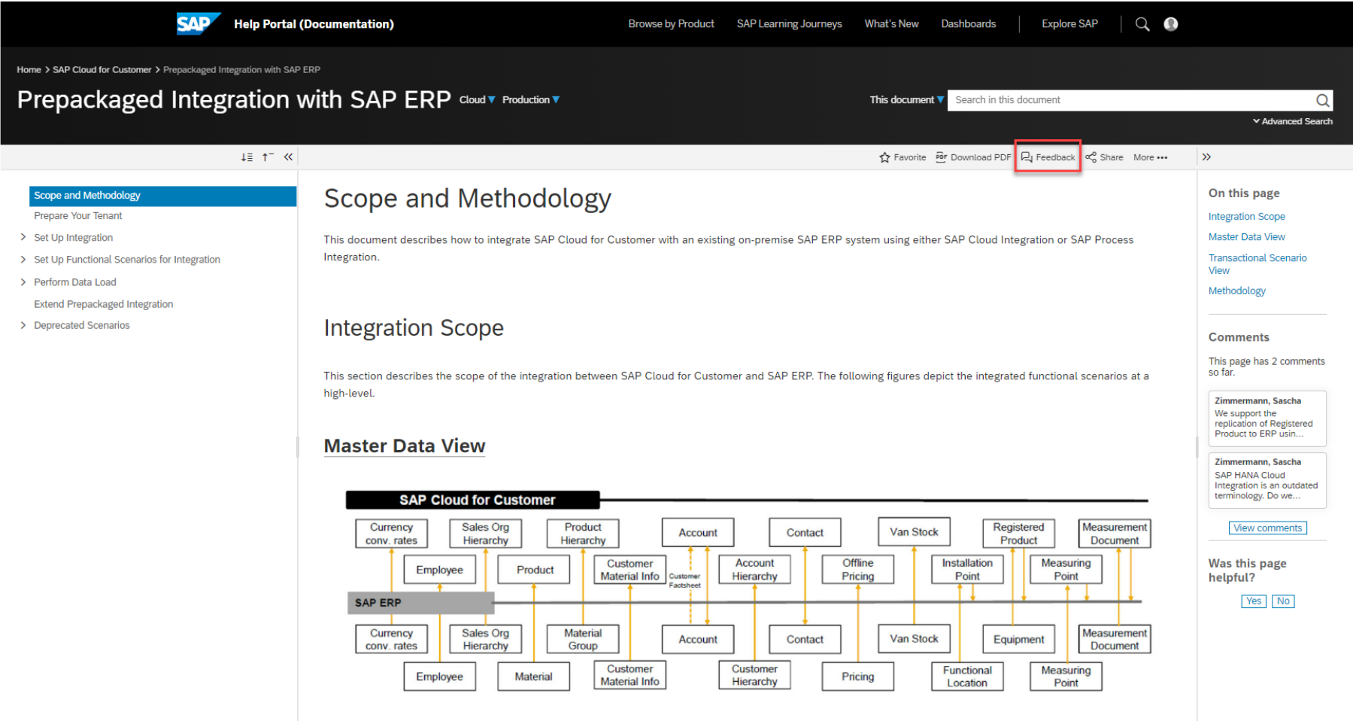This screenshot has height=721, width=1353.
Task: Expand Set Up Integration tree node
Action: (23, 238)
